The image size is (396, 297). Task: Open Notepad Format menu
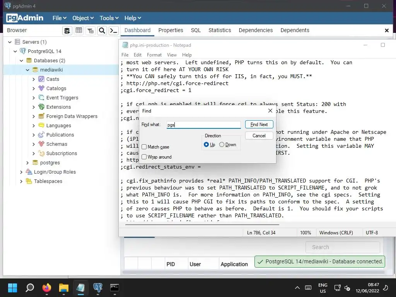point(154,55)
